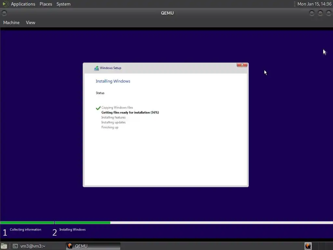Click 'Getting files ready for installation (56%)'
The width and height of the screenshot is (333, 250).
click(x=130, y=112)
